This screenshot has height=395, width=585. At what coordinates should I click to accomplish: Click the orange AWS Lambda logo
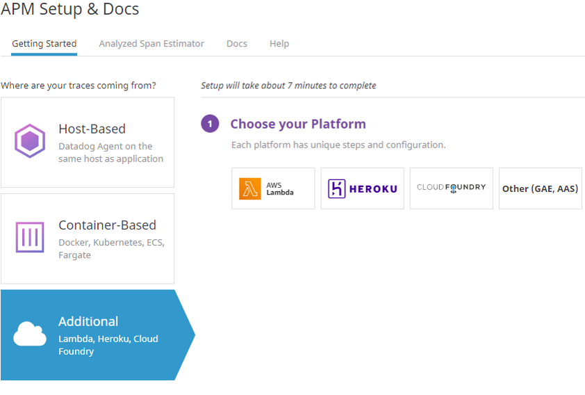click(250, 188)
